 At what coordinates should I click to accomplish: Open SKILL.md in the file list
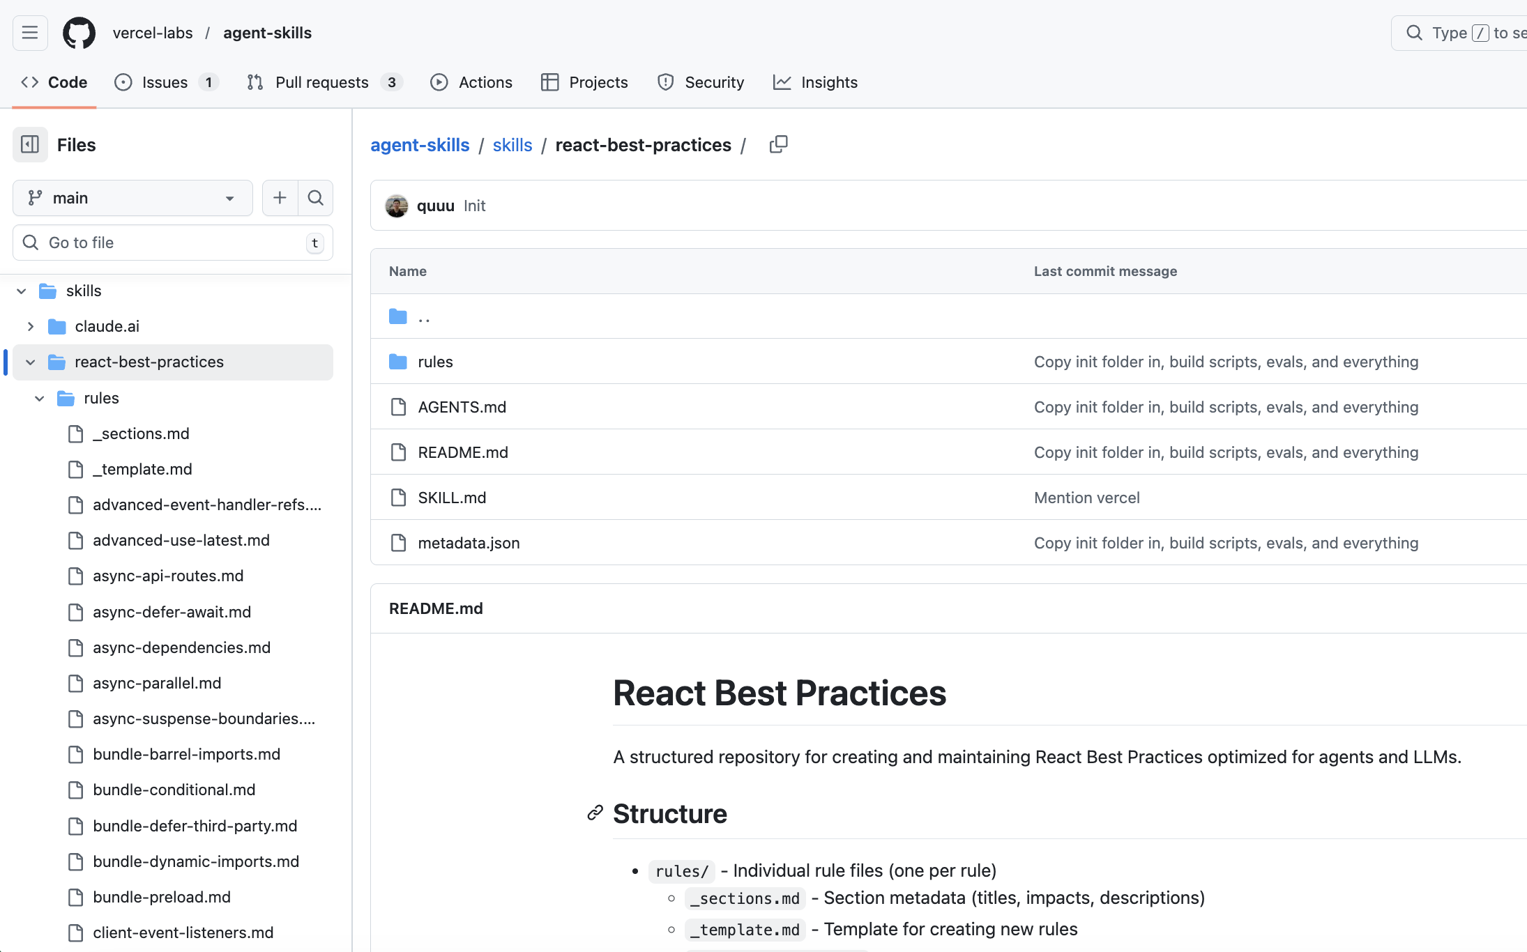click(452, 498)
